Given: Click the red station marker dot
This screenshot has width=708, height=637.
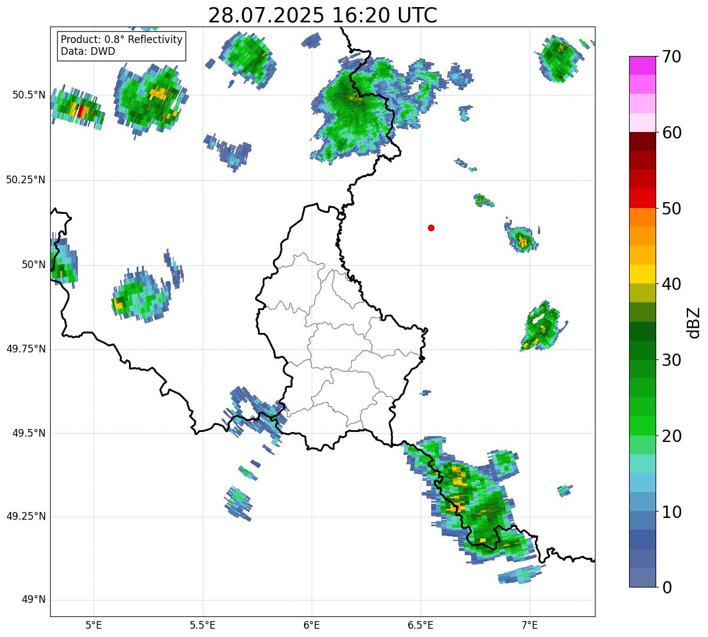Looking at the screenshot, I should click(x=431, y=227).
